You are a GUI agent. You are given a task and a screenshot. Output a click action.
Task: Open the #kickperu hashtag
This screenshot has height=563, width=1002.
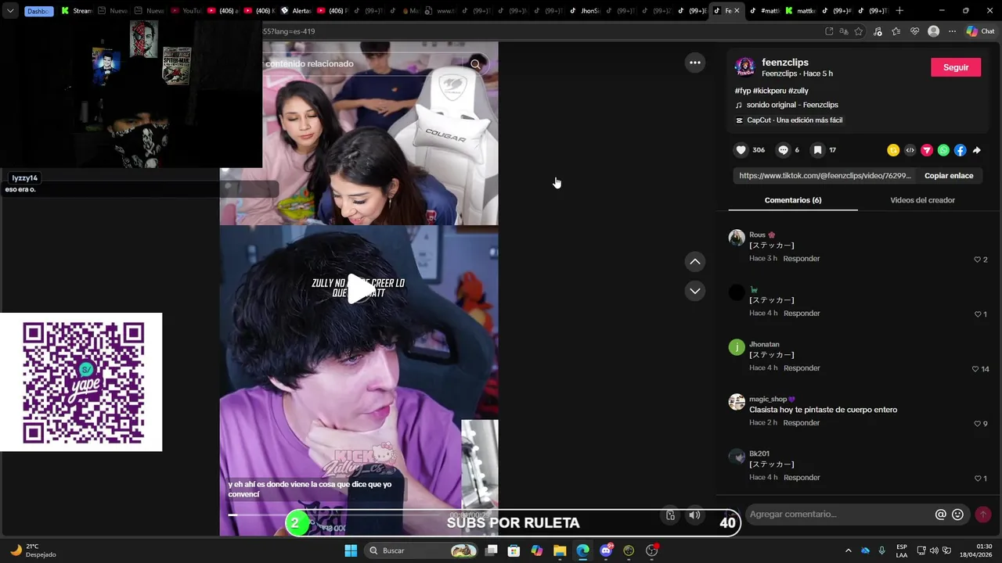pos(769,91)
